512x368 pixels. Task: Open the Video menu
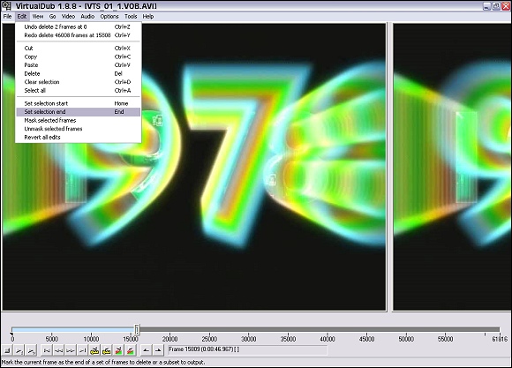[x=68, y=17]
